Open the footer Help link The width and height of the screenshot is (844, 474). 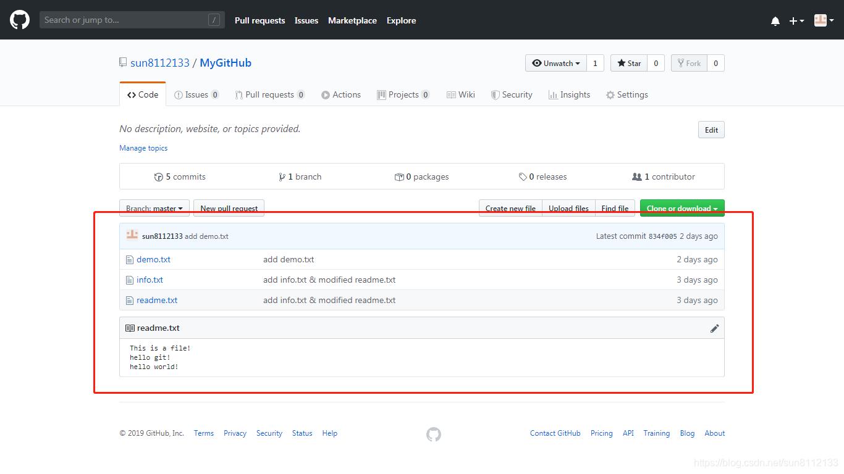(330, 433)
